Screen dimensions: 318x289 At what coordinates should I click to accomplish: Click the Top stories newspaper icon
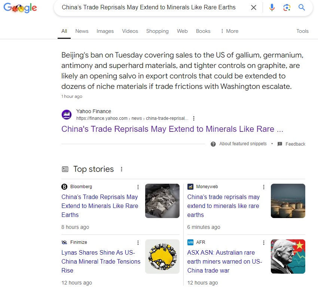tap(65, 169)
